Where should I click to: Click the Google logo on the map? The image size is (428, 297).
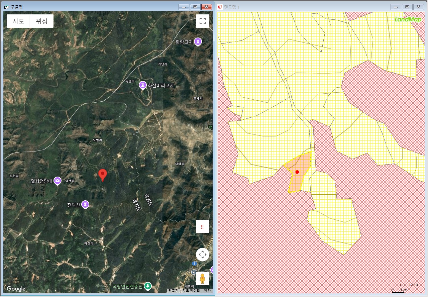point(16,289)
